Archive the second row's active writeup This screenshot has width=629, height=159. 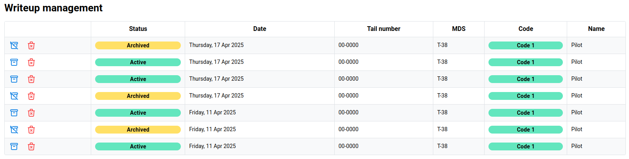tap(14, 62)
